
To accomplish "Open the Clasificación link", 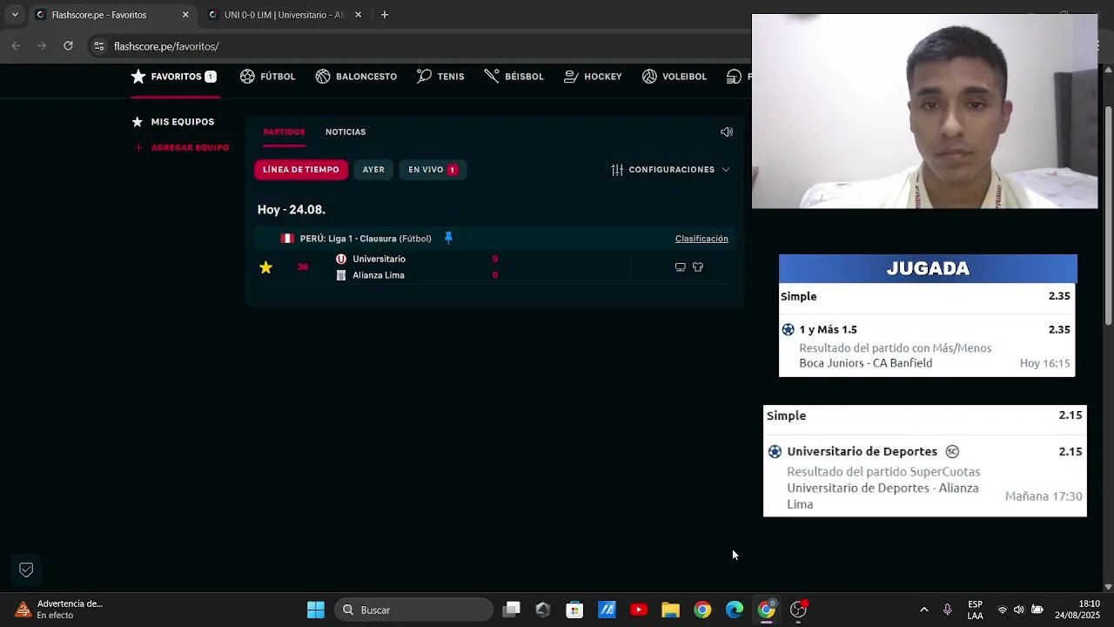I will (701, 239).
